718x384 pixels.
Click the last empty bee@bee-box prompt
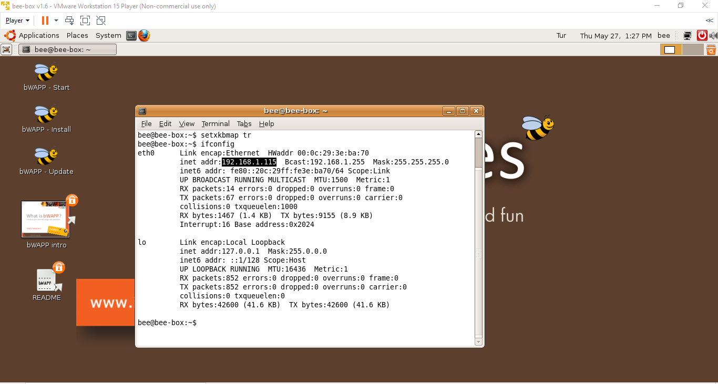(167, 323)
